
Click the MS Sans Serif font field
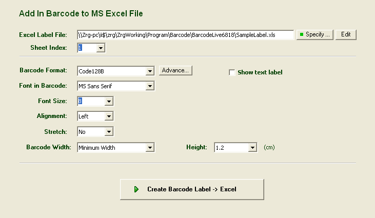pyautogui.click(x=112, y=86)
